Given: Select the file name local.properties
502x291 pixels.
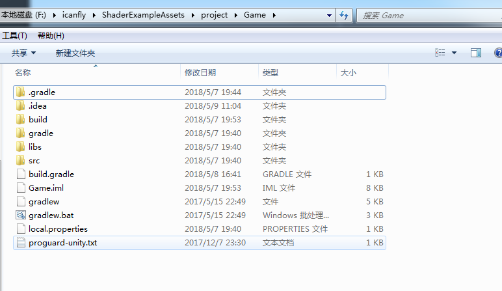Looking at the screenshot, I should pos(58,229).
